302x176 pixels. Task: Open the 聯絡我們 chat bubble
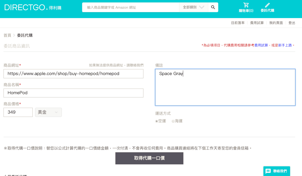pyautogui.click(x=277, y=171)
